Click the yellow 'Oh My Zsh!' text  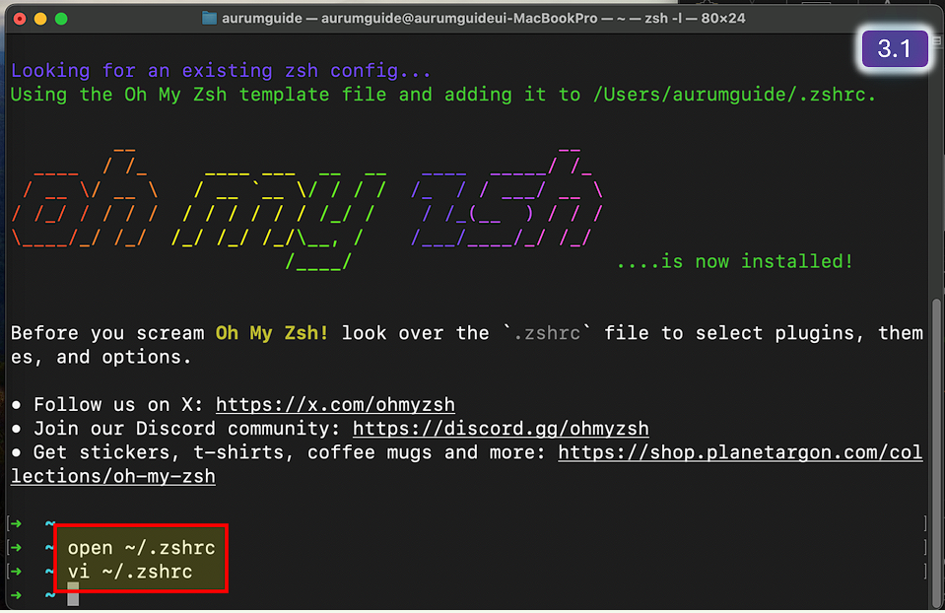tap(272, 333)
